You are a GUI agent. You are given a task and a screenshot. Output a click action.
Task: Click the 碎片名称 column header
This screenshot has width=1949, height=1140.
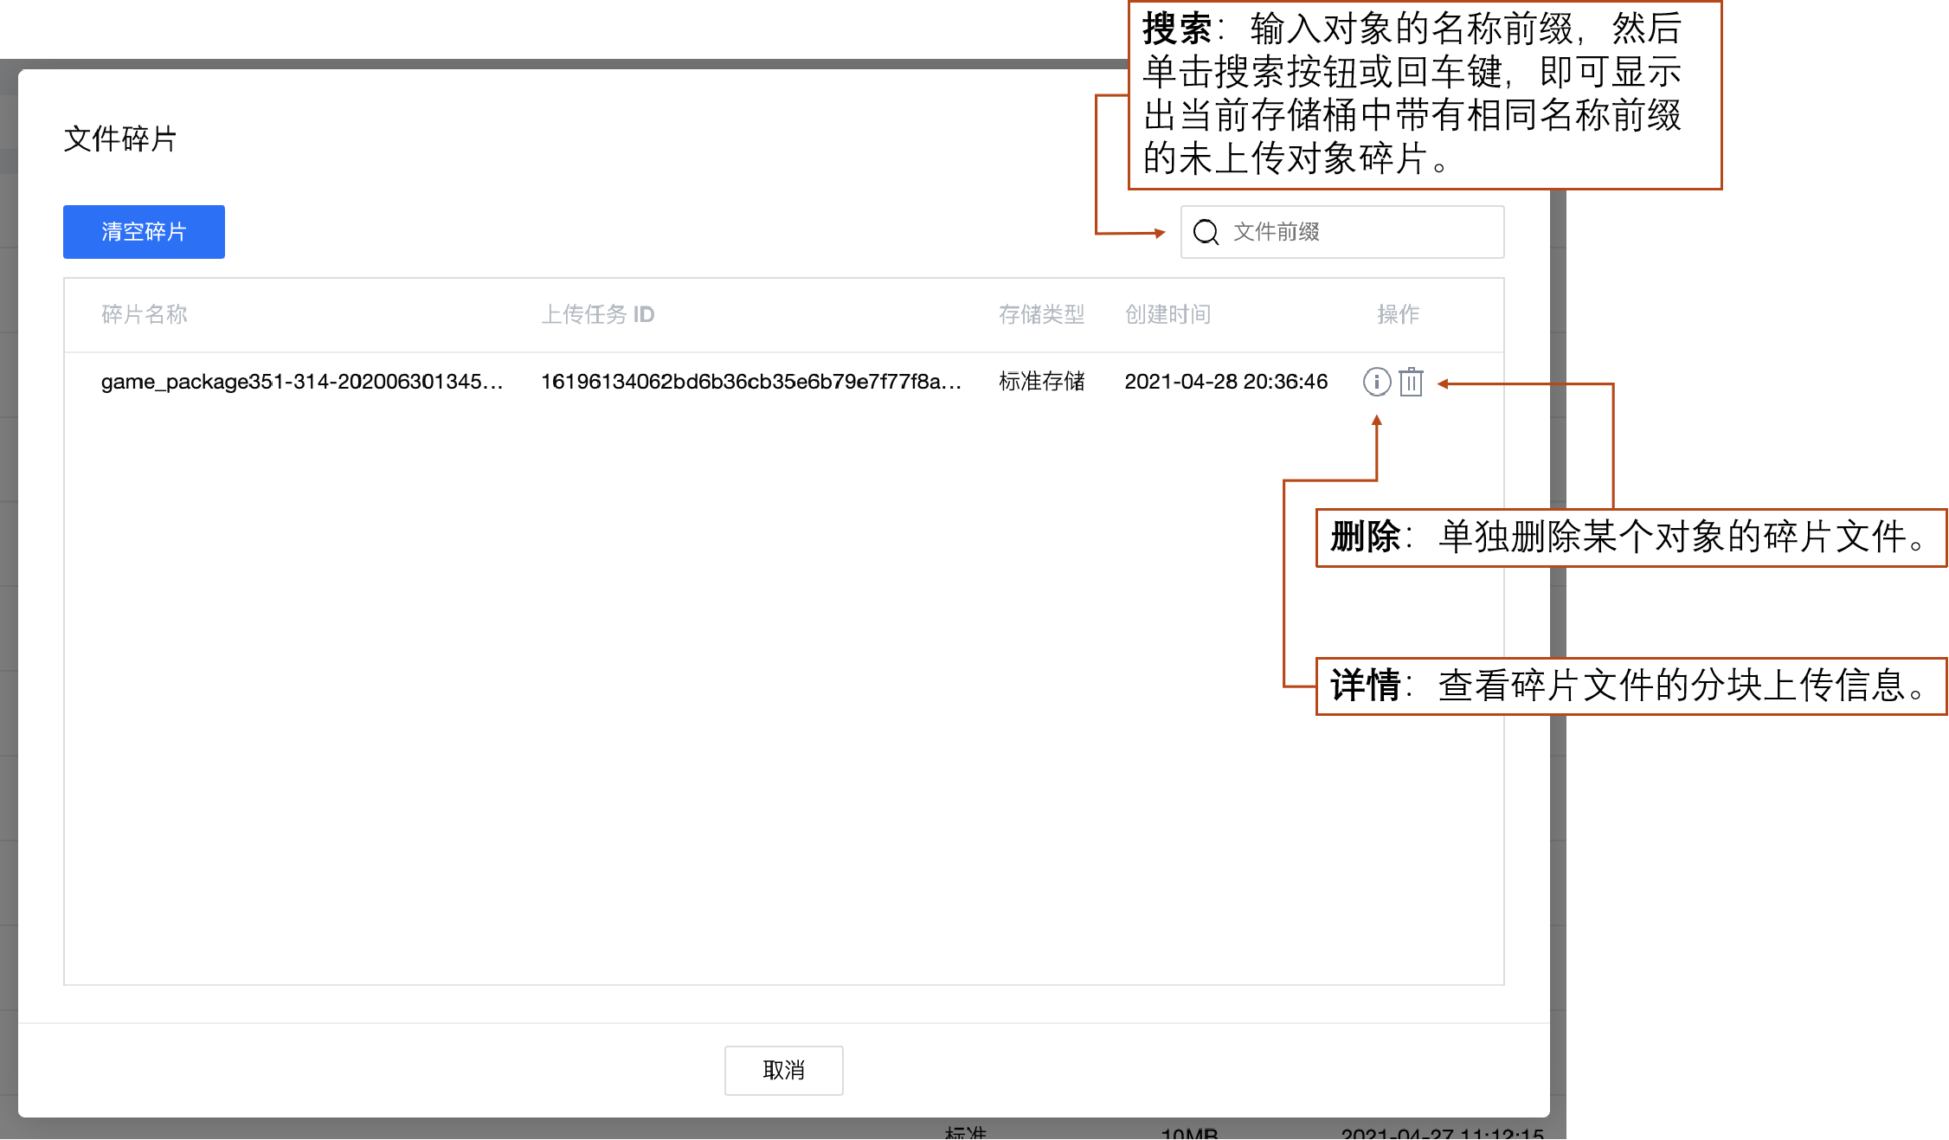click(x=145, y=314)
